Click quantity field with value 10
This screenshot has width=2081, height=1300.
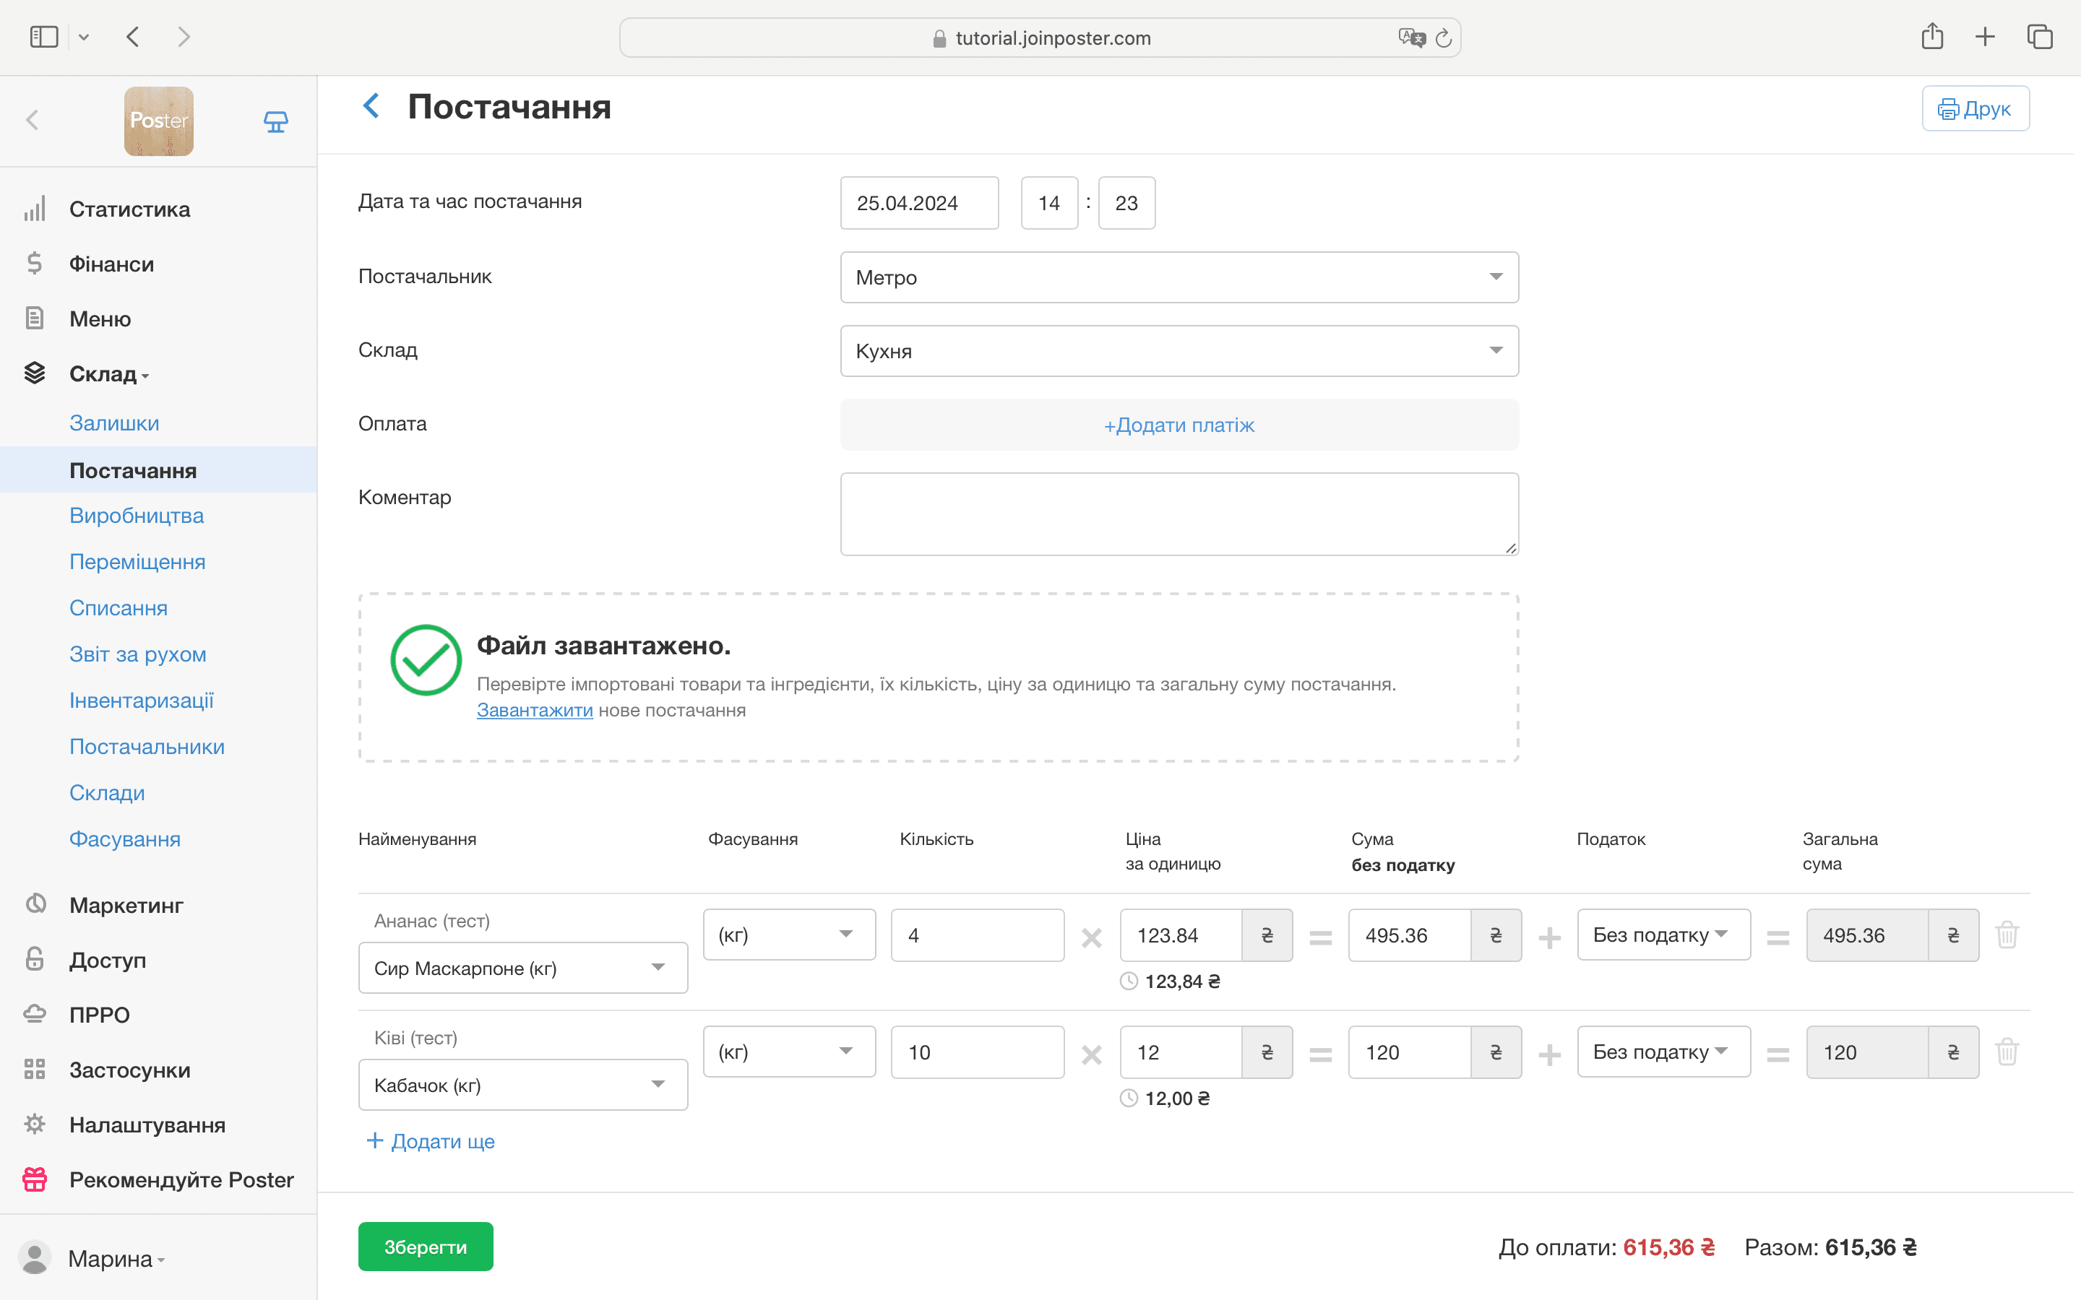pos(978,1052)
